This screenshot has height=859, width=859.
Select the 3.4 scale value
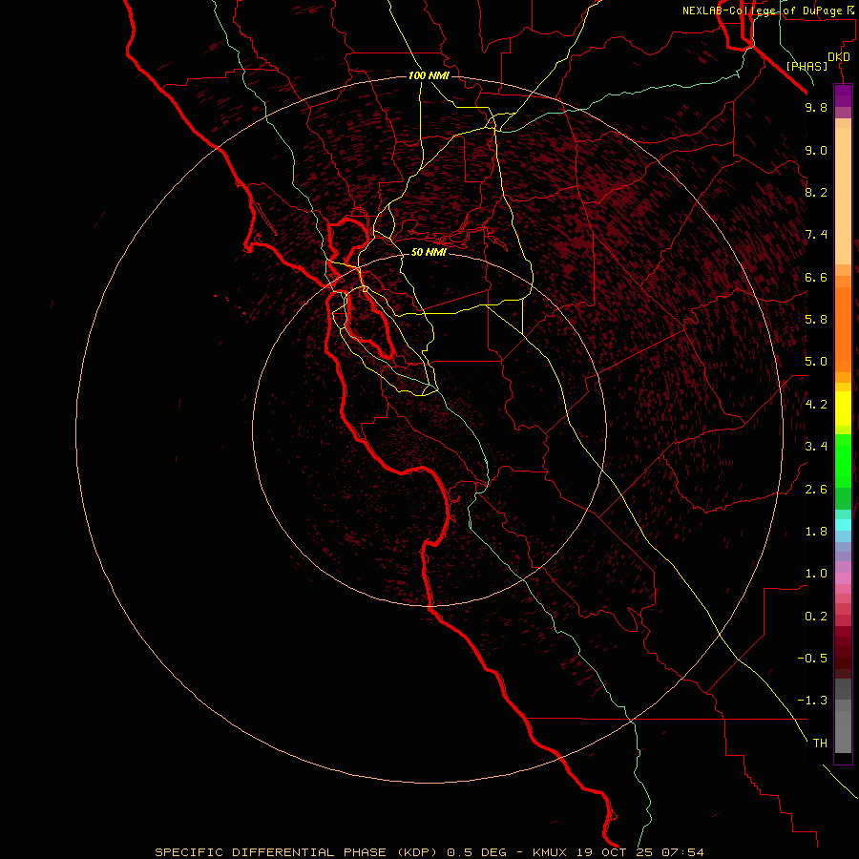[816, 447]
